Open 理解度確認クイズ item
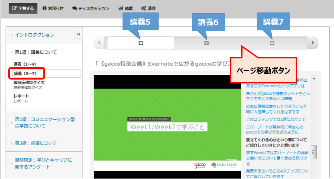334x179 pixels. point(29,85)
